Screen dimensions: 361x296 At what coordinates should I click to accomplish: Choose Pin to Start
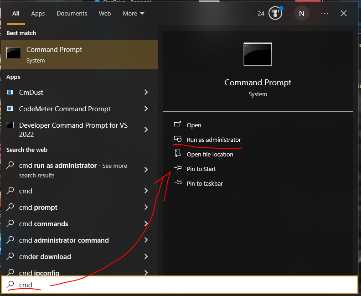201,169
